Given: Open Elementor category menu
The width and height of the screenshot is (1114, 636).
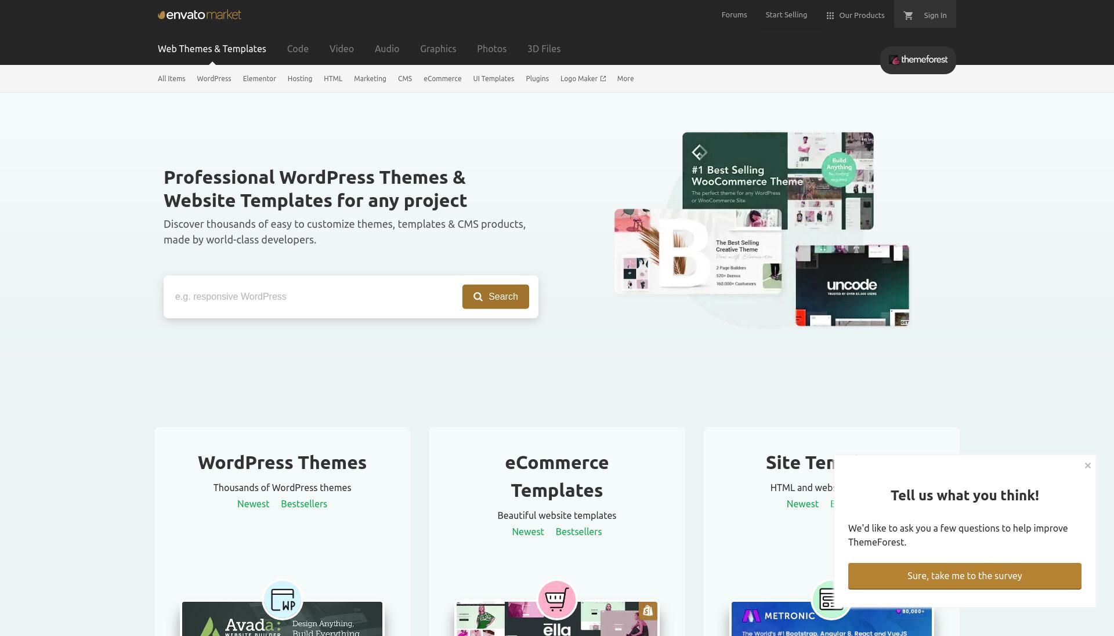Looking at the screenshot, I should tap(259, 79).
